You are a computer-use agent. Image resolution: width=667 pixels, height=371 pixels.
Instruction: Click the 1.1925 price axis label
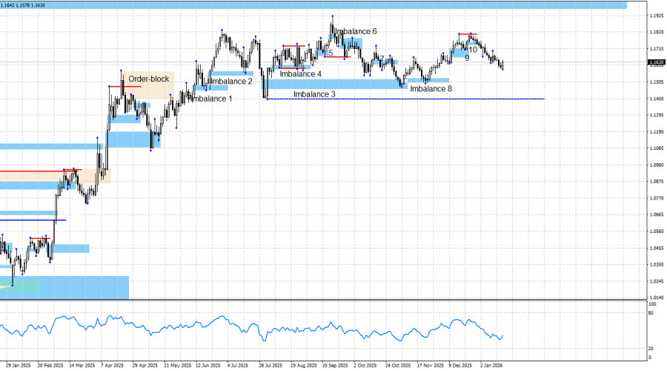[657, 16]
